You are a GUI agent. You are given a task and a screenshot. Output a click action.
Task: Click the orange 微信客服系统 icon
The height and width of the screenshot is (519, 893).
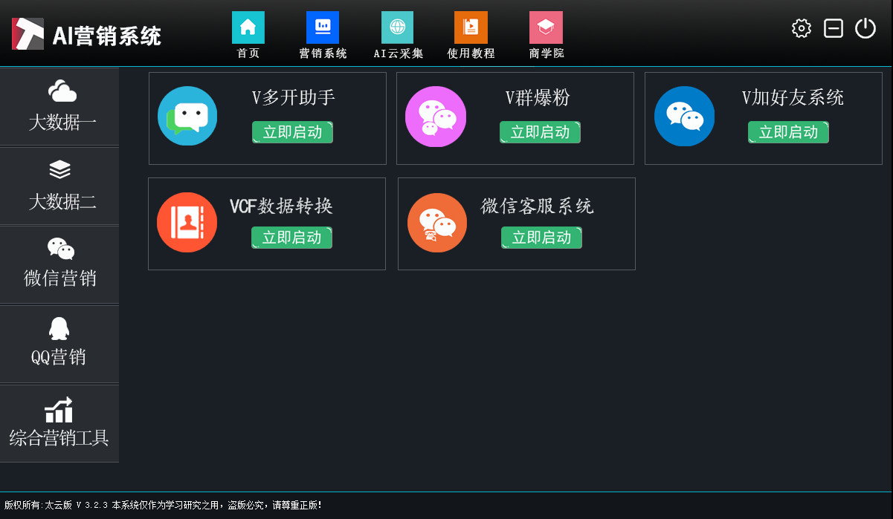tap(437, 223)
